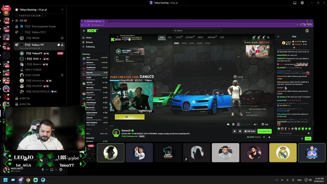Open emoji picker in Kick message box

pos(309,133)
